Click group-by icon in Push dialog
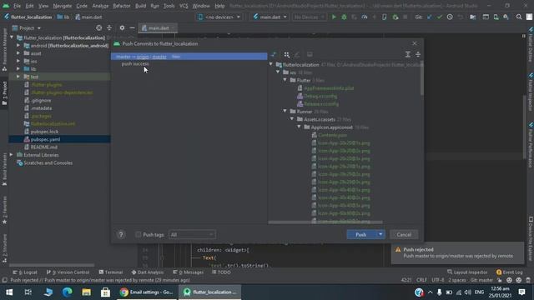This screenshot has width=534, height=300. click(287, 54)
